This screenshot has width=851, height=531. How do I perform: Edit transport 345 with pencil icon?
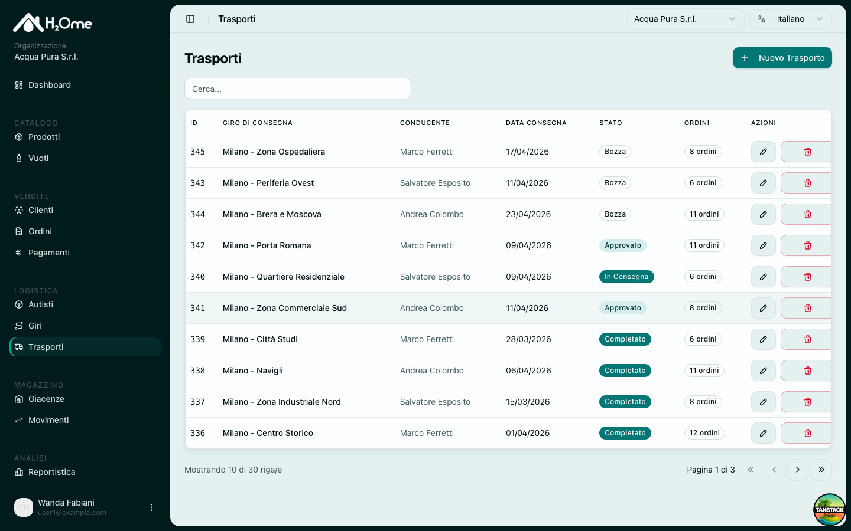(x=764, y=152)
